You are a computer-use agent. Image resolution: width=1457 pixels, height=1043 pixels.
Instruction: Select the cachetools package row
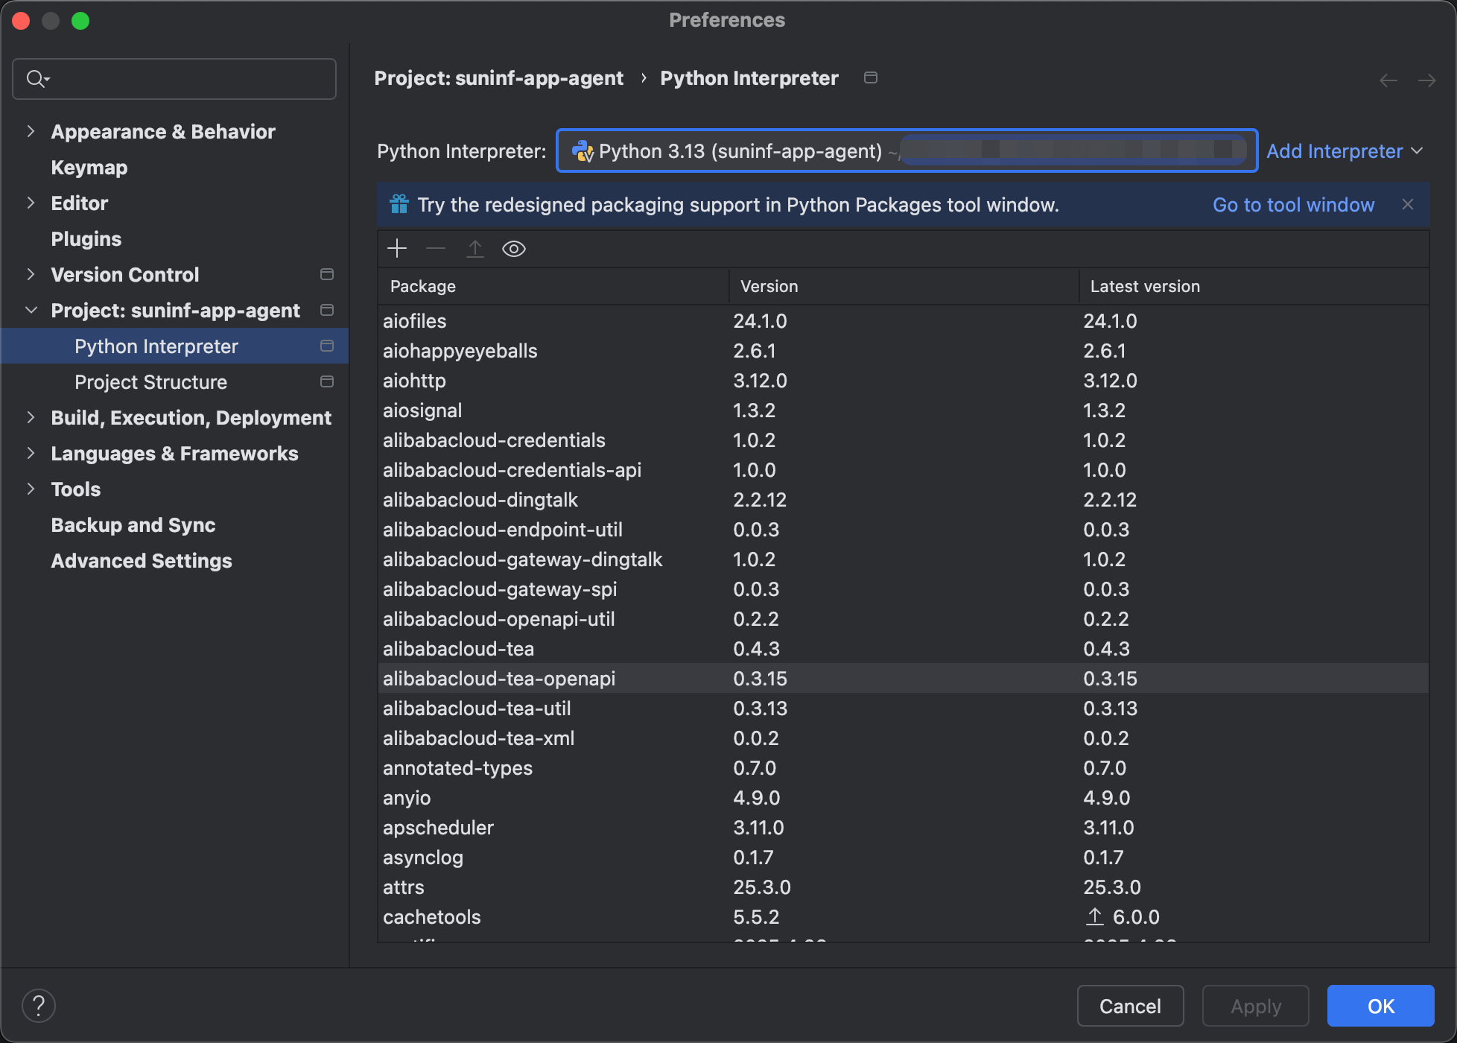tap(904, 917)
